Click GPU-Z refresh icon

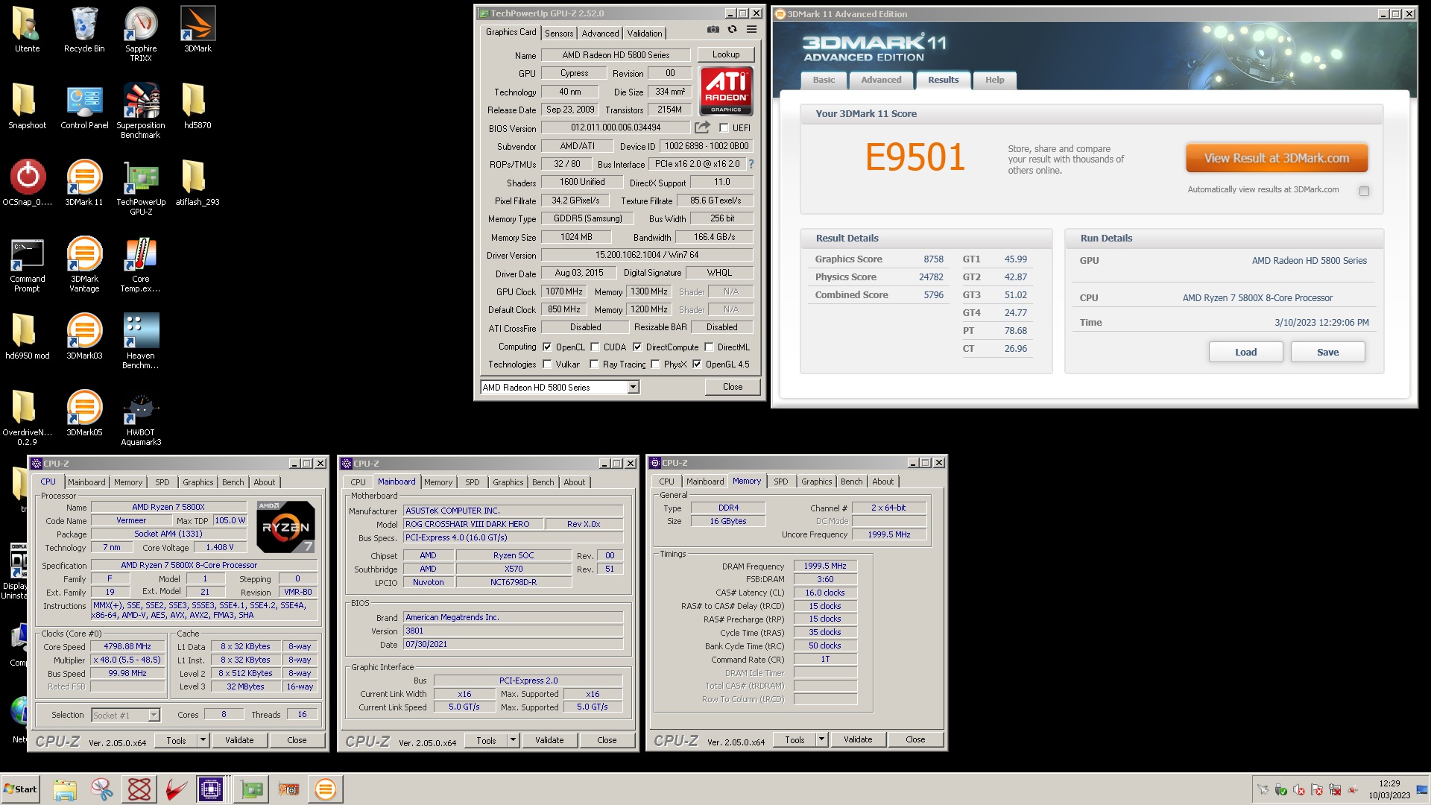[732, 29]
